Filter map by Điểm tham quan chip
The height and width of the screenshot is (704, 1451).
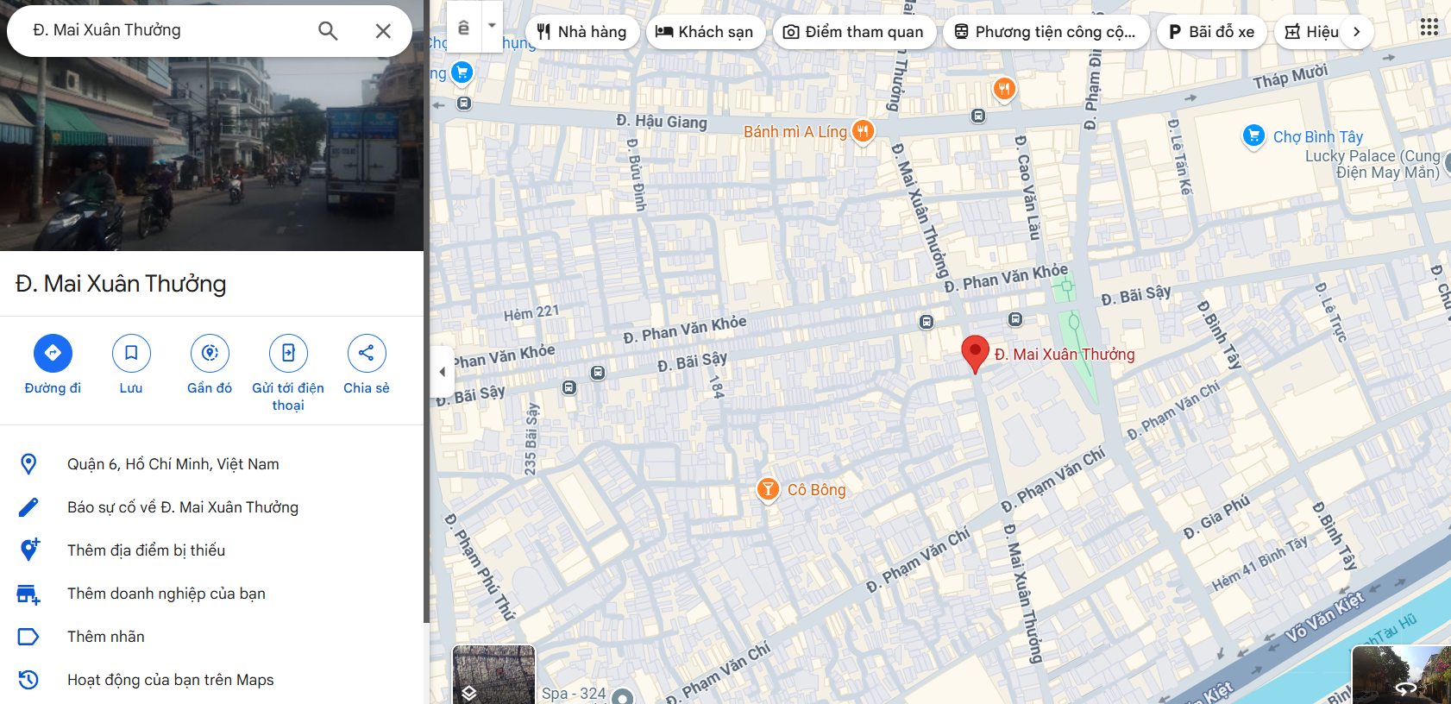point(854,32)
